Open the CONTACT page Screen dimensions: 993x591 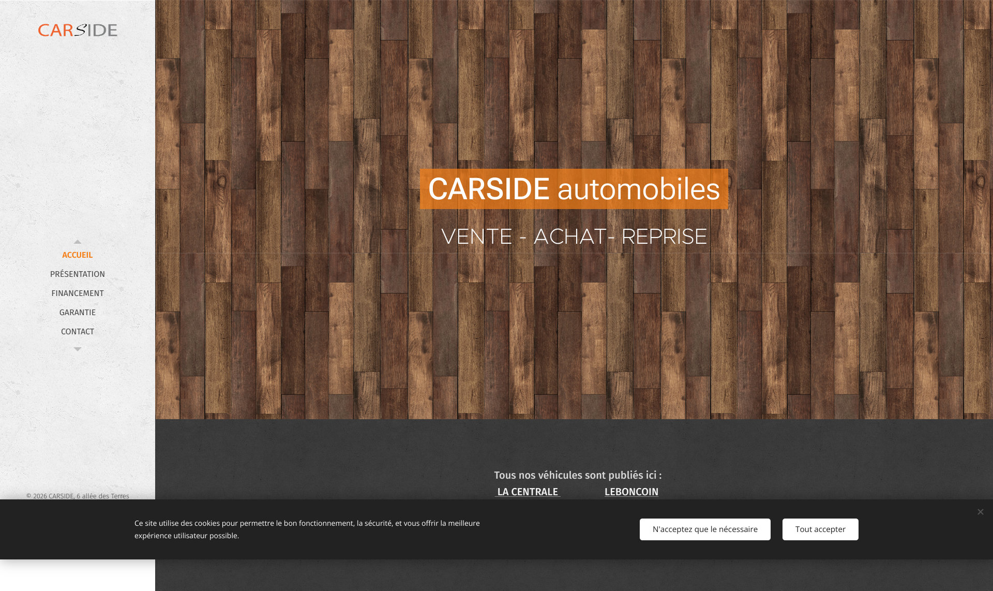(x=78, y=332)
